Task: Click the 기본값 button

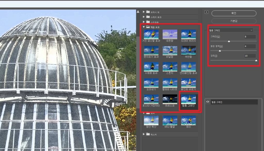Action: 234,21
